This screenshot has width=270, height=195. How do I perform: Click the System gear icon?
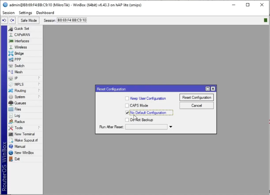coord(11,97)
